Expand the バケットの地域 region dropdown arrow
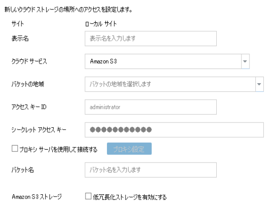Image resolution: width=269 pixels, height=209 pixels. (x=259, y=84)
